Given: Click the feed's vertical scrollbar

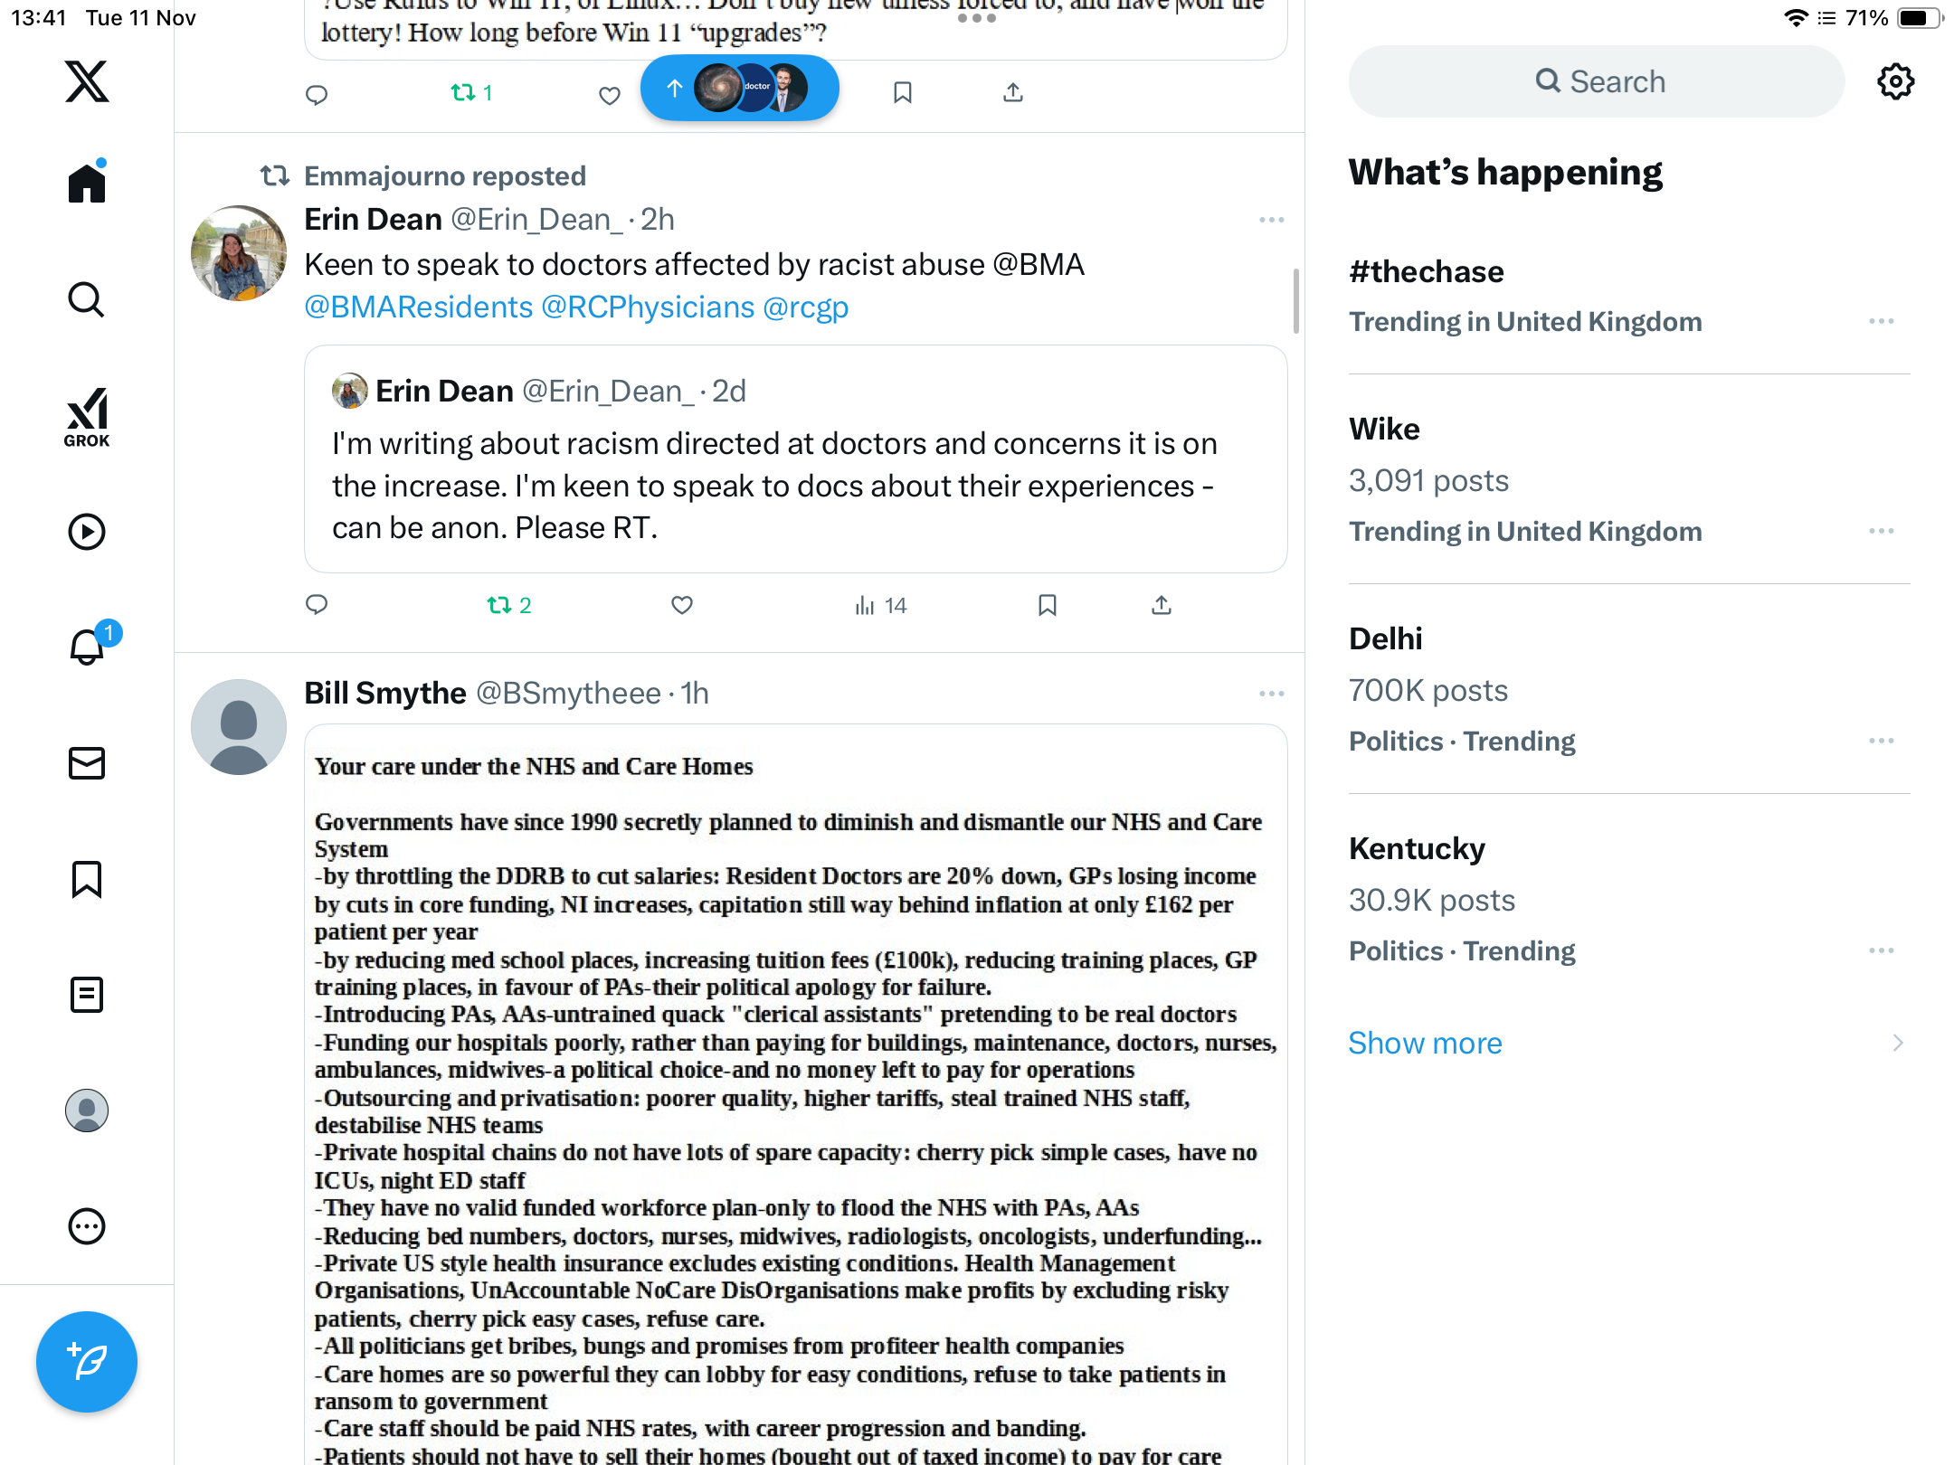Looking at the screenshot, I should pos(1296,301).
